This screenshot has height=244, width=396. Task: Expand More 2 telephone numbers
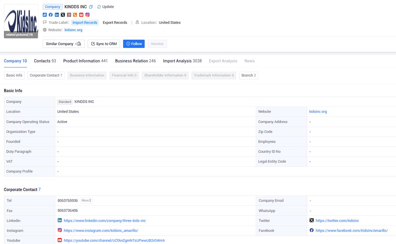coord(86,201)
